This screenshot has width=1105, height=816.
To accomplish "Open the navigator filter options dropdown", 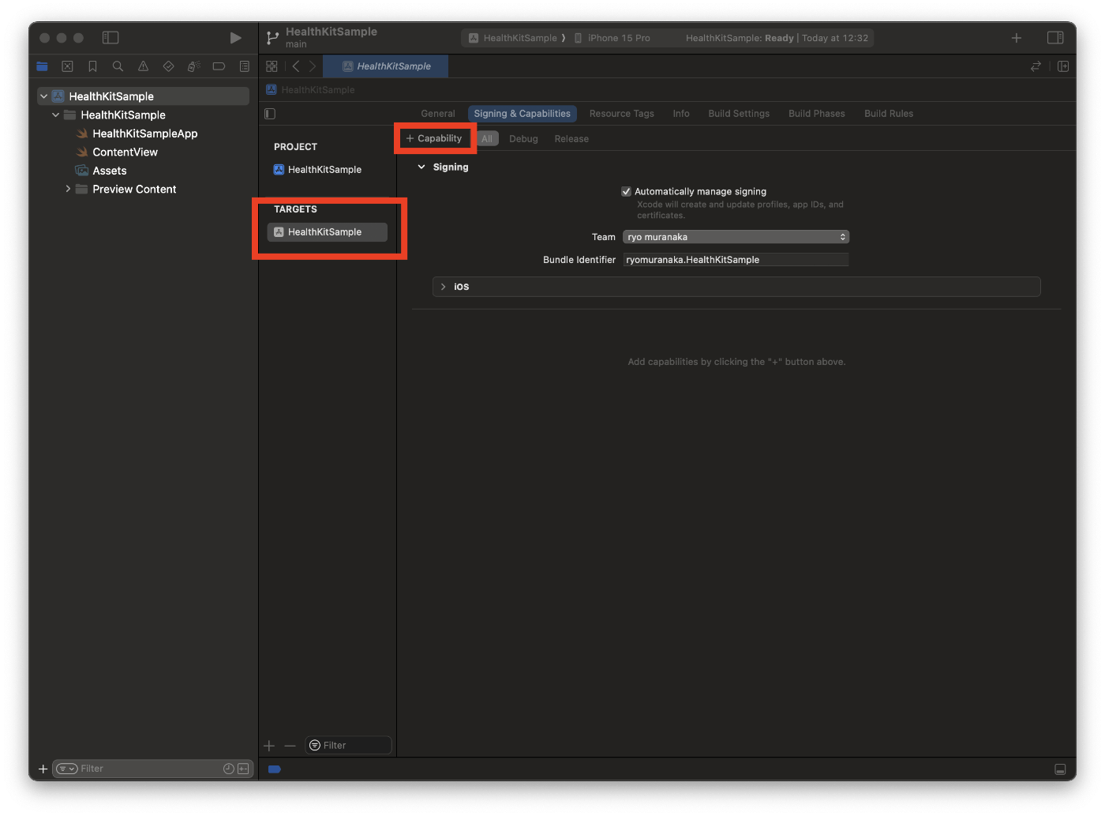I will pyautogui.click(x=66, y=769).
